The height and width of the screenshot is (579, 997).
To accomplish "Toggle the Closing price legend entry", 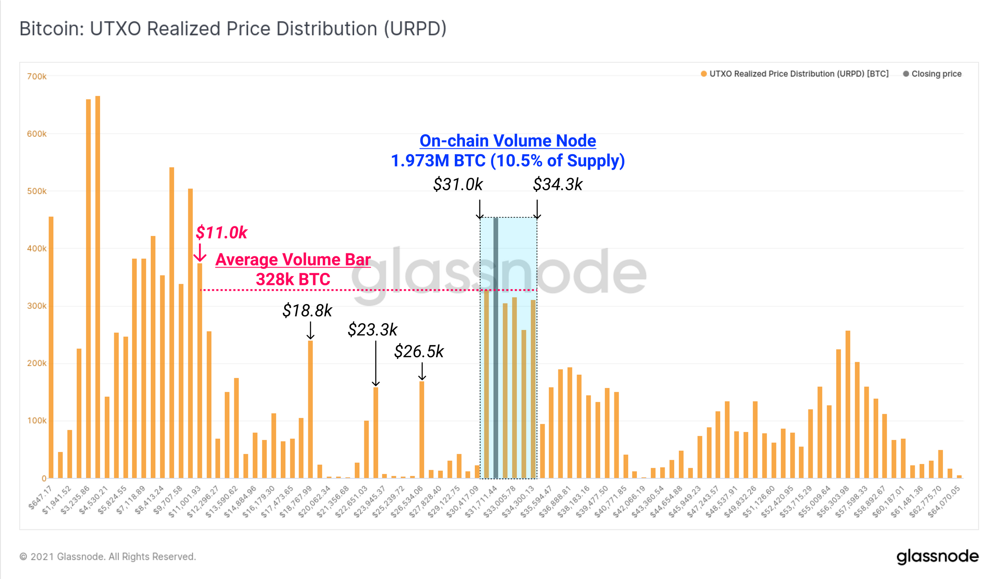I will tap(932, 74).
